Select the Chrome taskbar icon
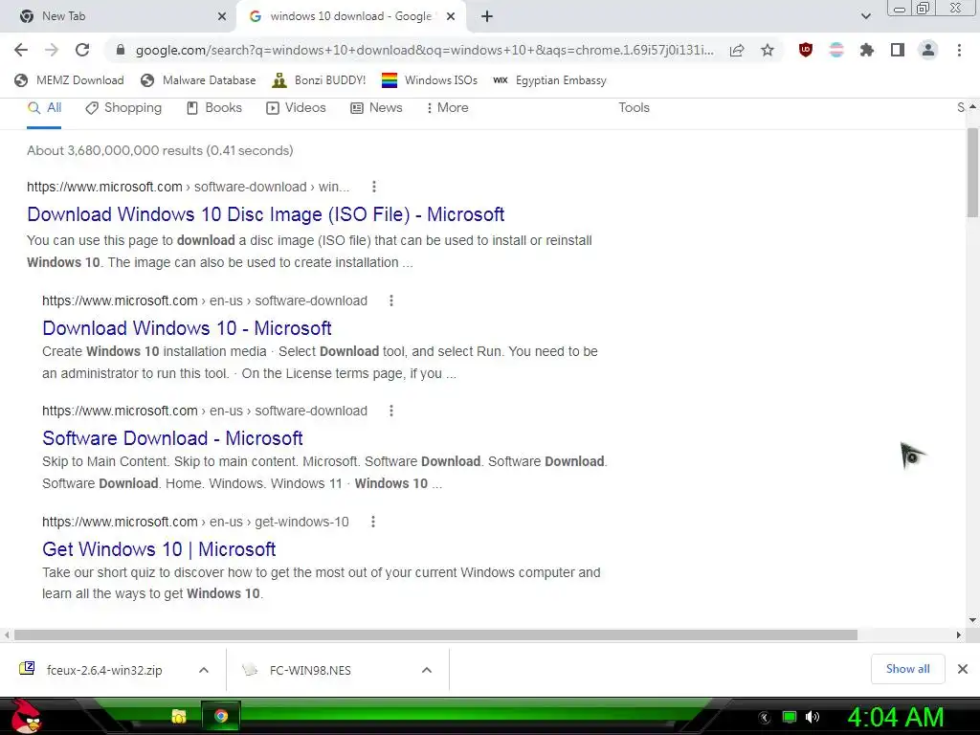Screen dimensions: 980x735 [221, 716]
